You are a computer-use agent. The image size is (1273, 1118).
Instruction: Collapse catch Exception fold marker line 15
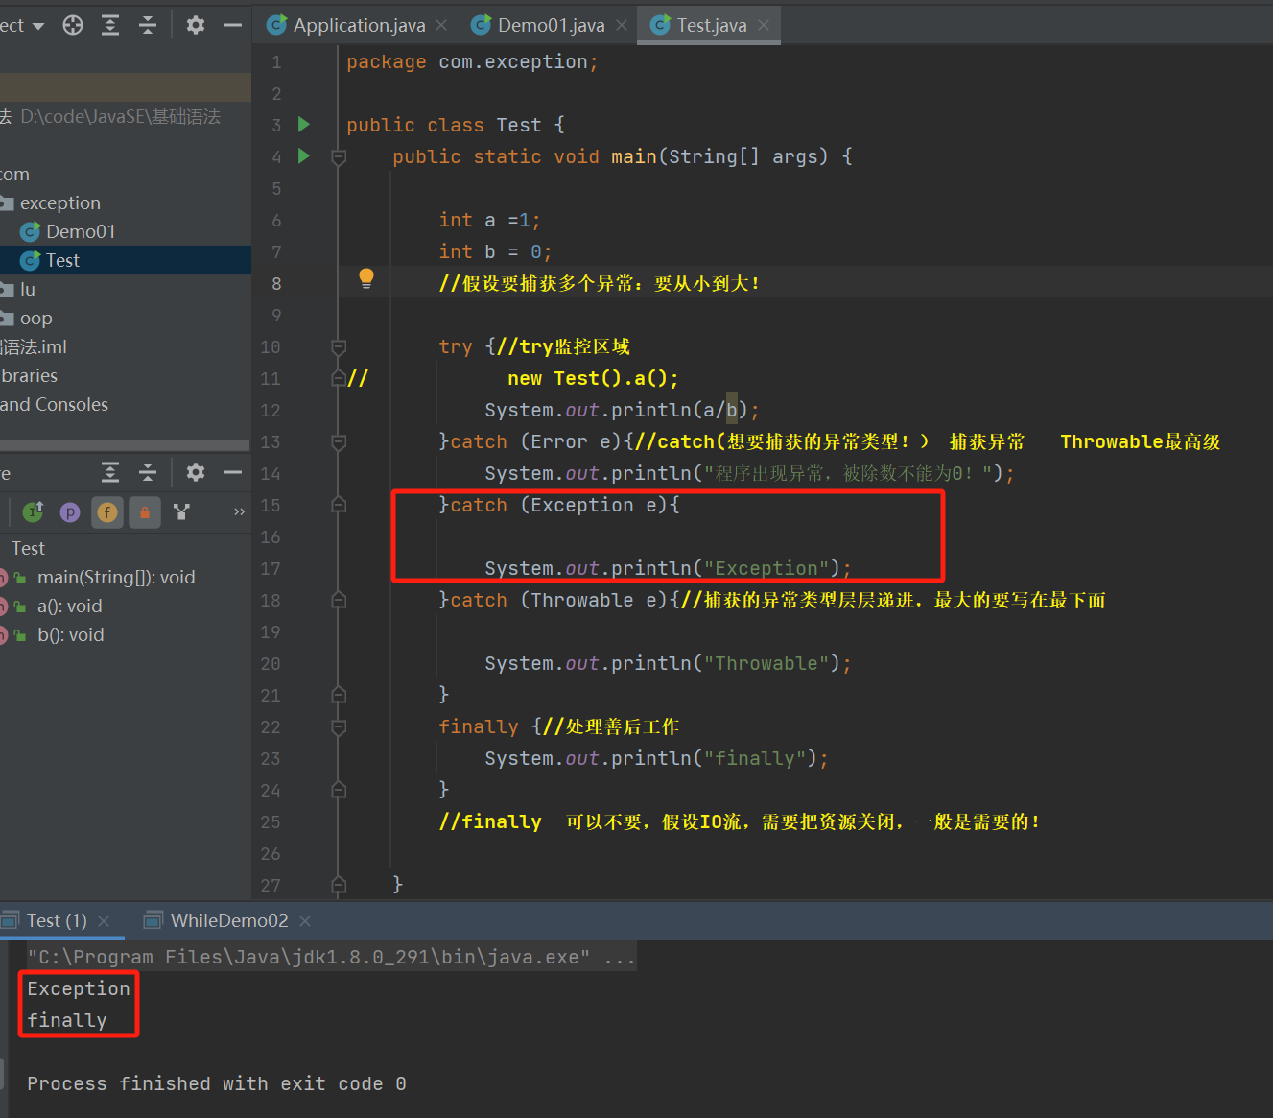click(x=339, y=505)
